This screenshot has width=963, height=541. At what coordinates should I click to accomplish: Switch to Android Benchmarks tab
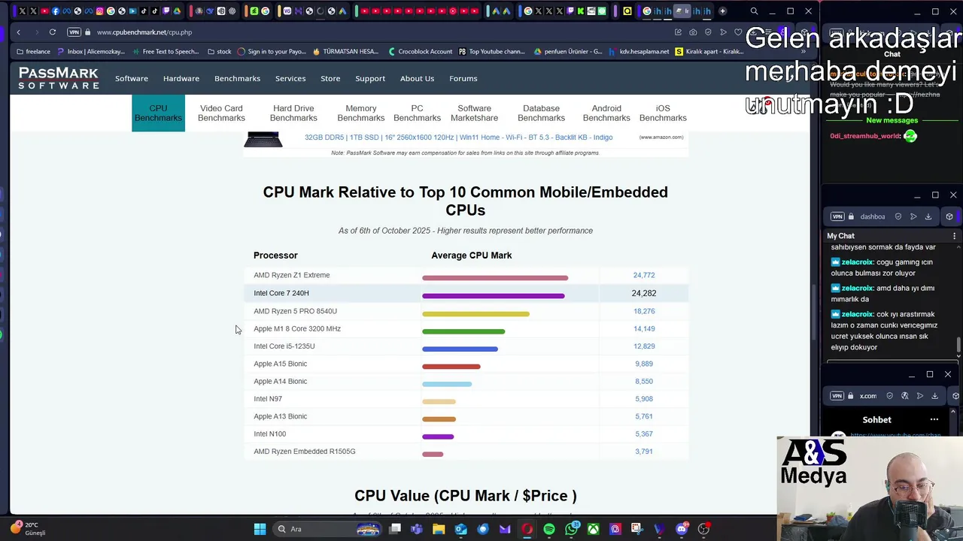606,113
